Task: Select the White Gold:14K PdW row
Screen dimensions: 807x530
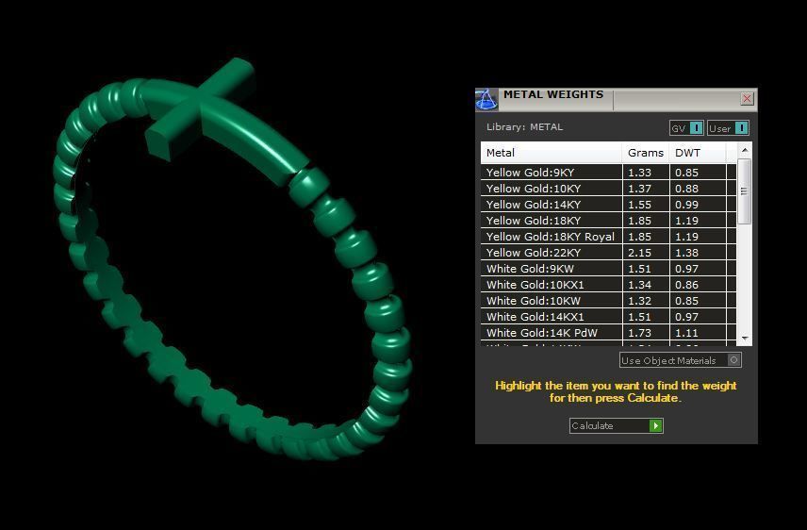Action: pyautogui.click(x=609, y=332)
